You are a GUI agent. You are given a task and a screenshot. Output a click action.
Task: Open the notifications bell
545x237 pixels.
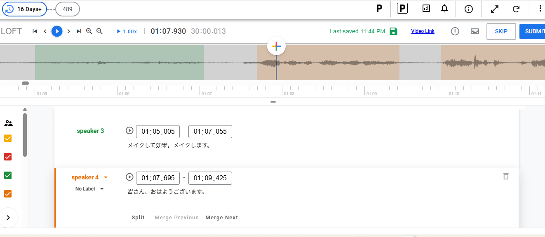coord(444,8)
